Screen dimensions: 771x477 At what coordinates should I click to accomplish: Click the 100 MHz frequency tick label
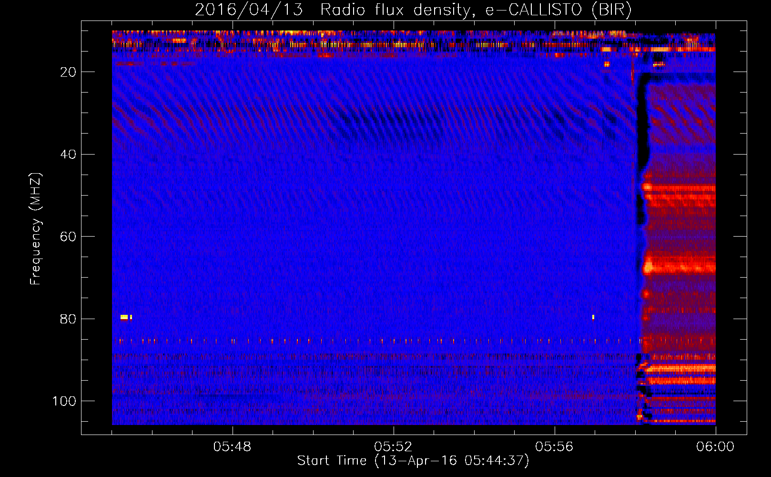(64, 401)
